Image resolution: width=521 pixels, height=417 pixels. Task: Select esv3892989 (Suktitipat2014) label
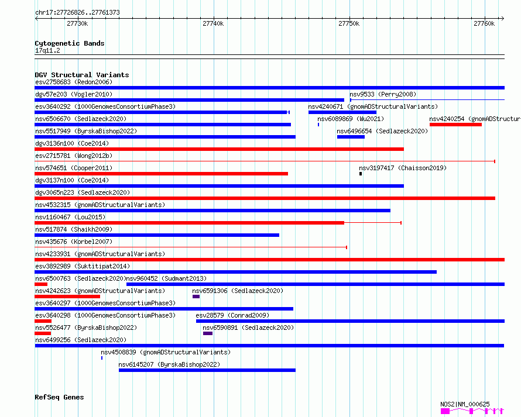[83, 266]
